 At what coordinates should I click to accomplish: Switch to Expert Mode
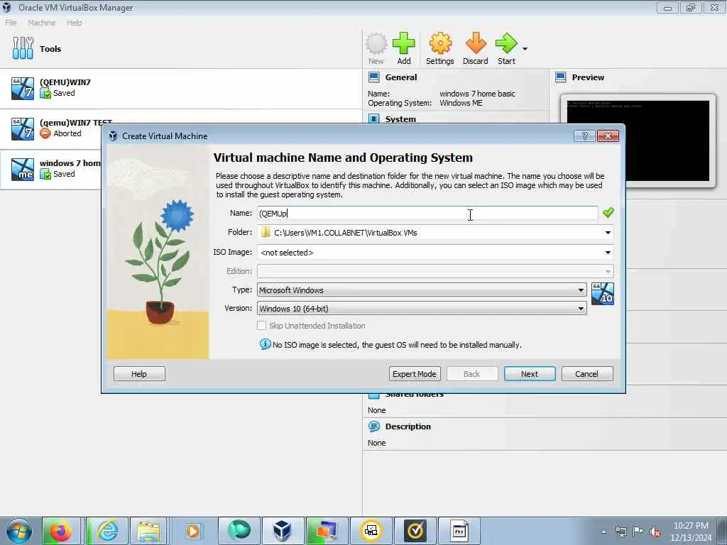415,374
